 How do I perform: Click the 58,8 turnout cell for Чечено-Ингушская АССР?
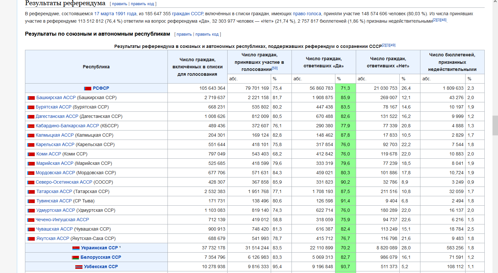pos(281,220)
